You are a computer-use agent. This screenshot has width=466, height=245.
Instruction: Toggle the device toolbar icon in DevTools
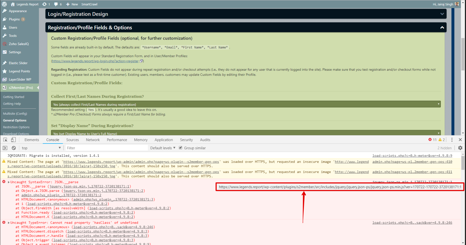point(13,140)
